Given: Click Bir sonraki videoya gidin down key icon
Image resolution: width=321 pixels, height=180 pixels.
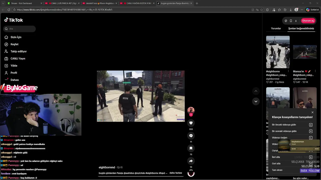Looking at the screenshot, I should coord(311,131).
